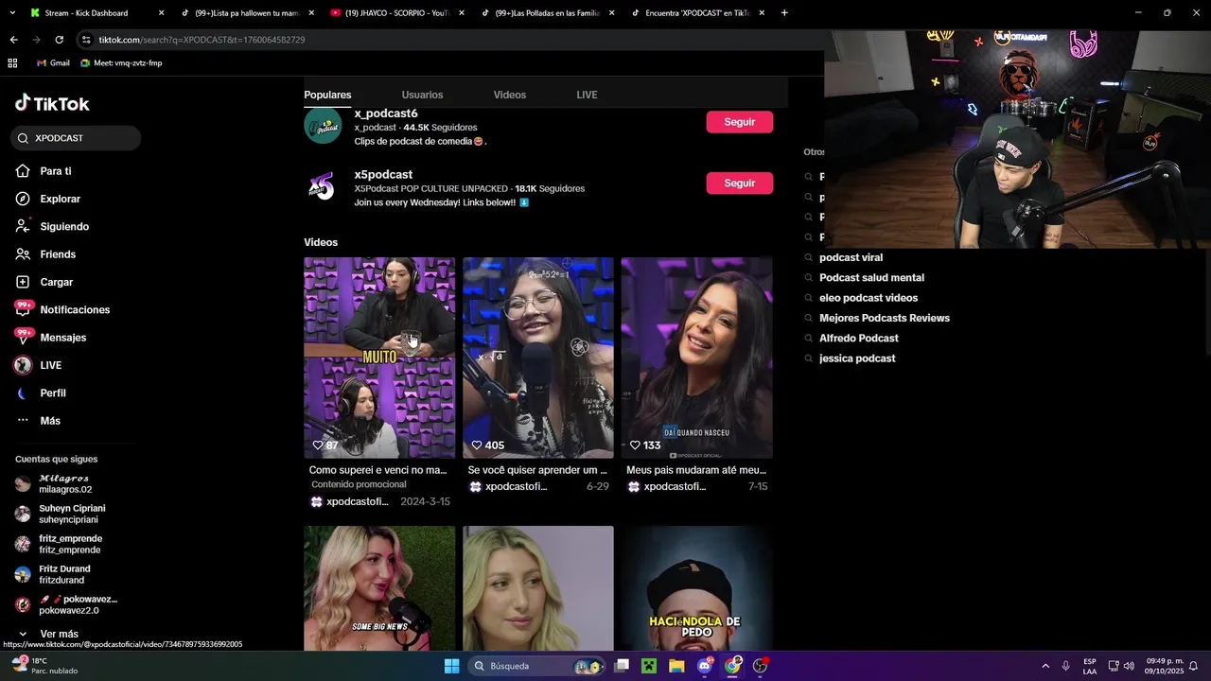The width and height of the screenshot is (1211, 681).
Task: Open video thumbnail with 405 likes
Action: click(538, 358)
